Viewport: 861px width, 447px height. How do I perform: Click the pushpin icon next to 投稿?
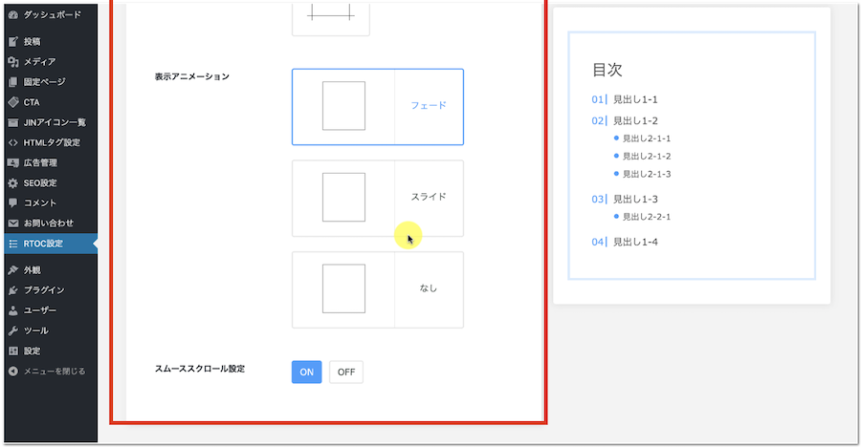(x=12, y=42)
